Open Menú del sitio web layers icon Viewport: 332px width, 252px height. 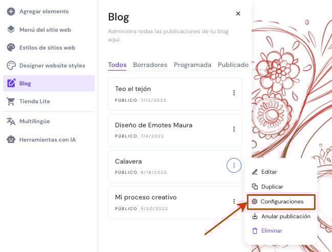pyautogui.click(x=11, y=29)
